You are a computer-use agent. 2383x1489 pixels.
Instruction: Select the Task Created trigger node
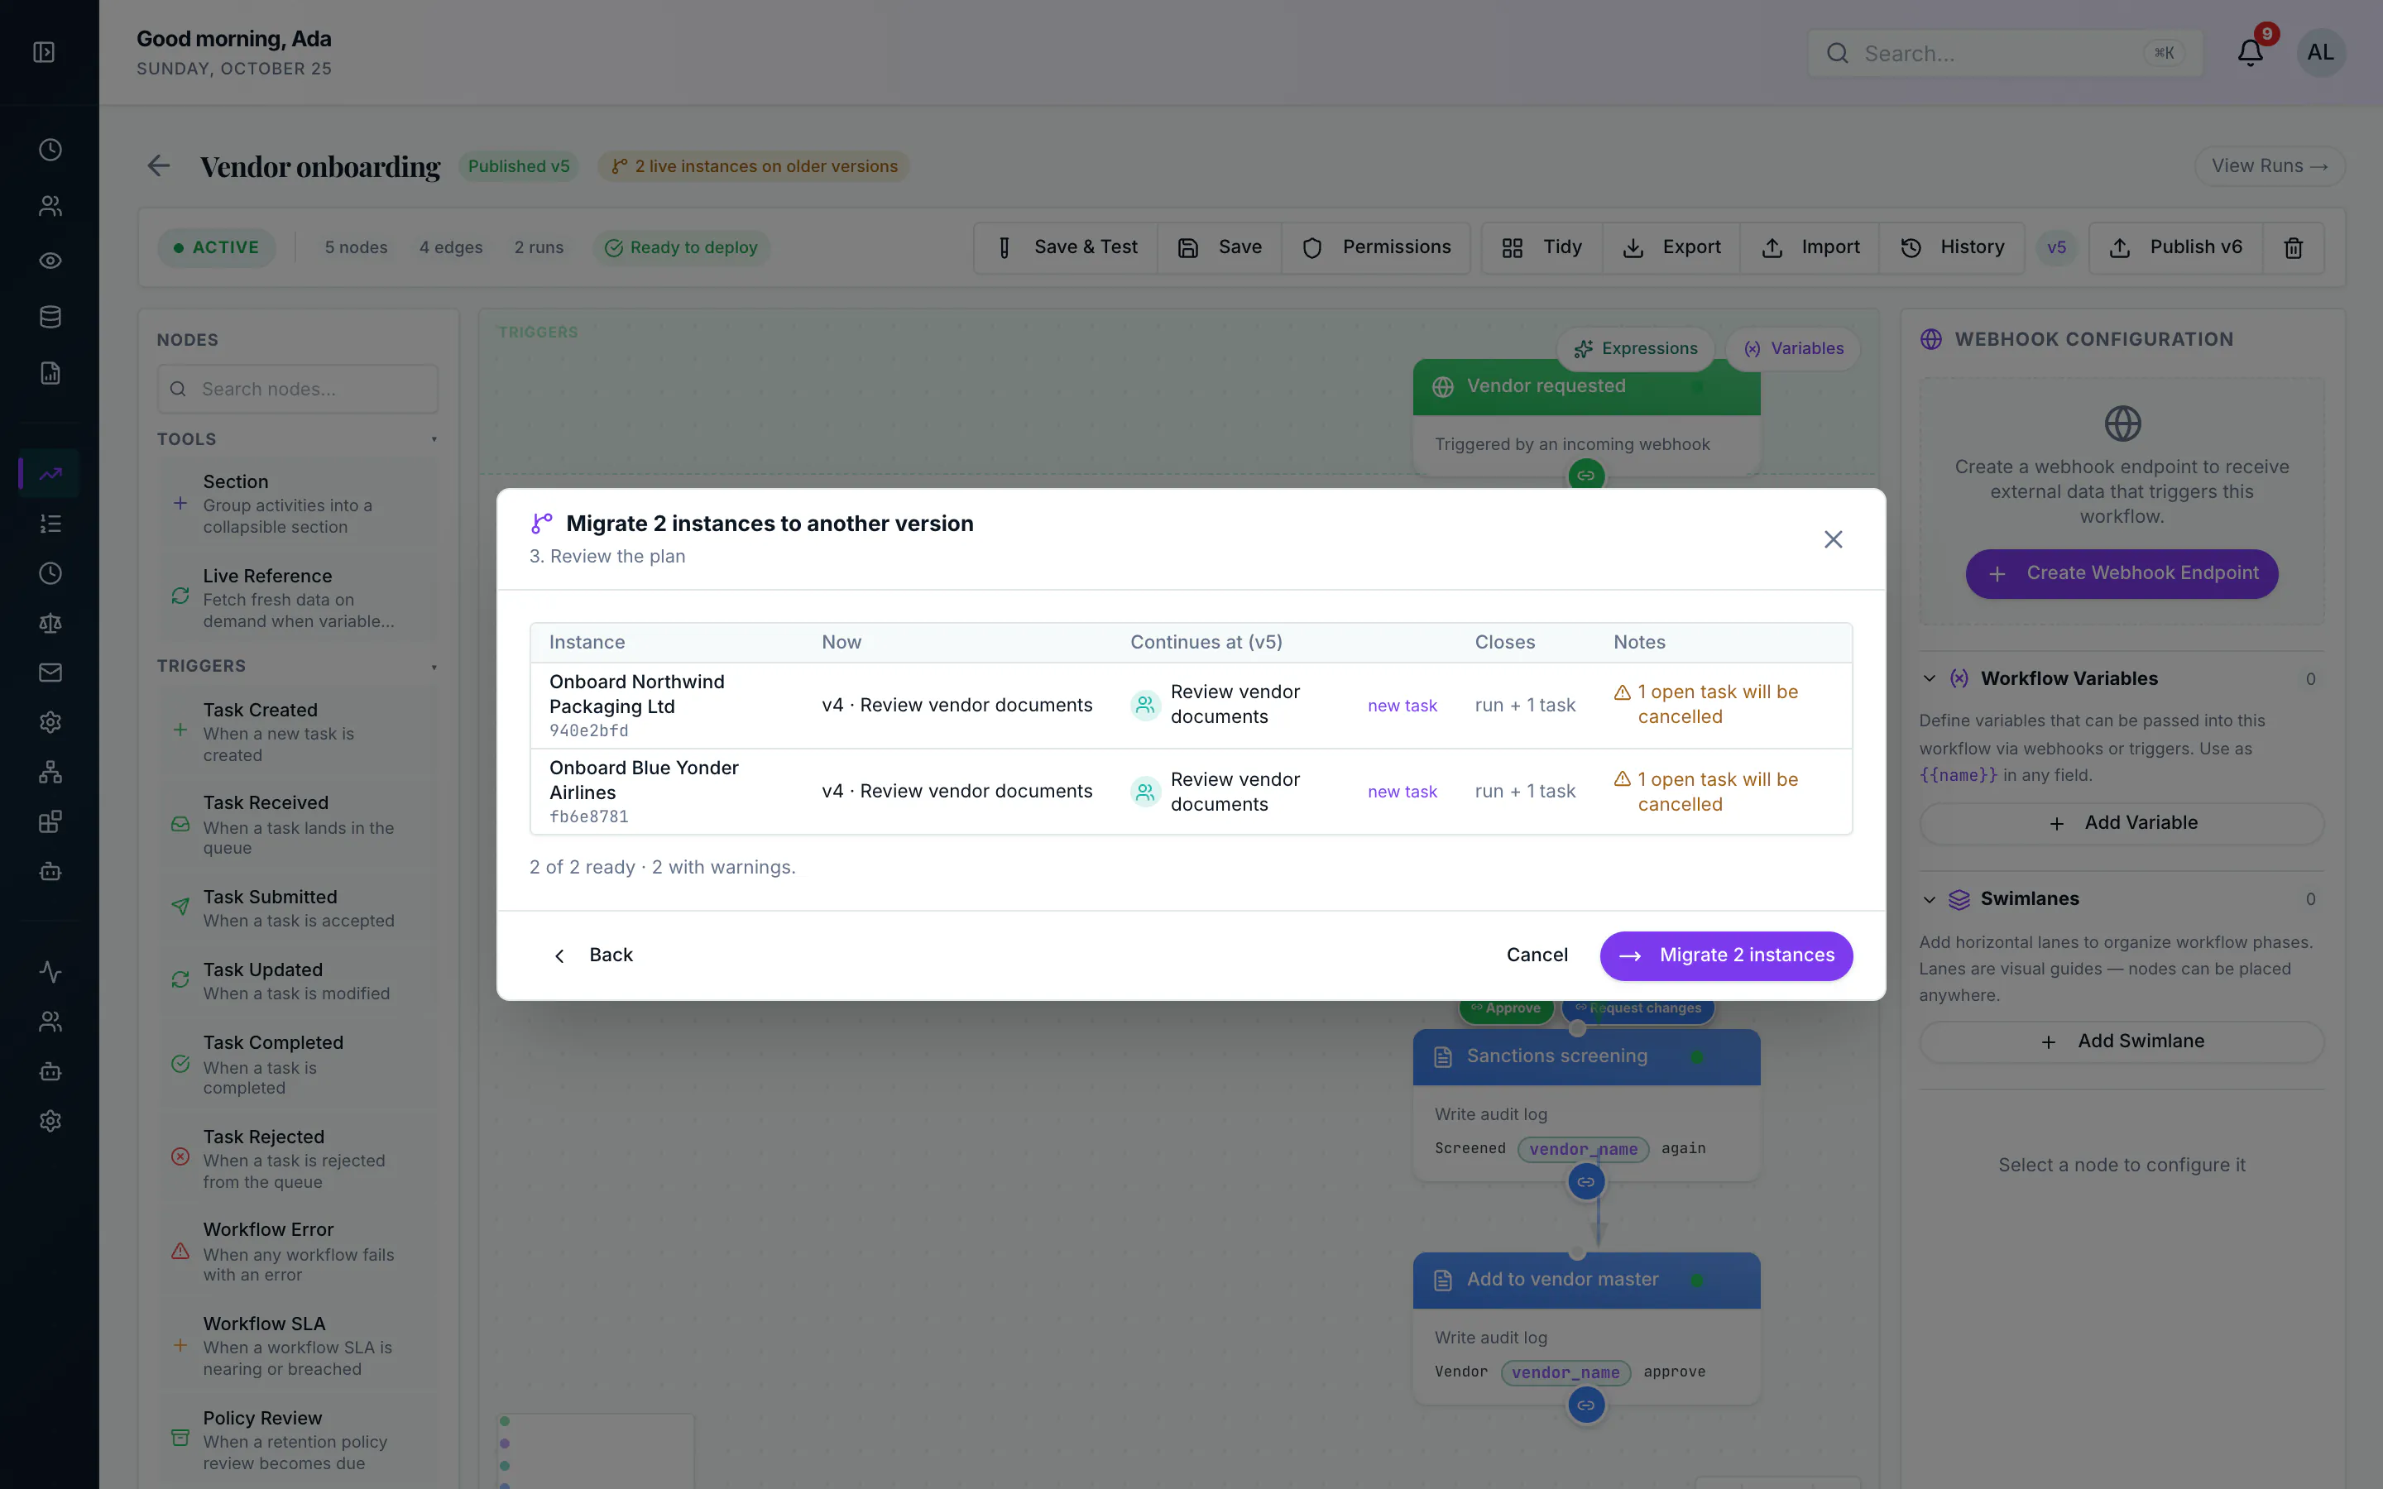click(297, 732)
